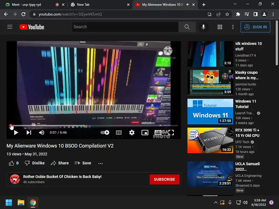
Task: Play the video
Action: click(x=16, y=133)
